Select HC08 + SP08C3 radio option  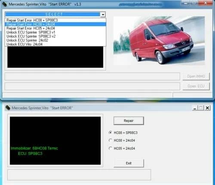tap(110, 133)
